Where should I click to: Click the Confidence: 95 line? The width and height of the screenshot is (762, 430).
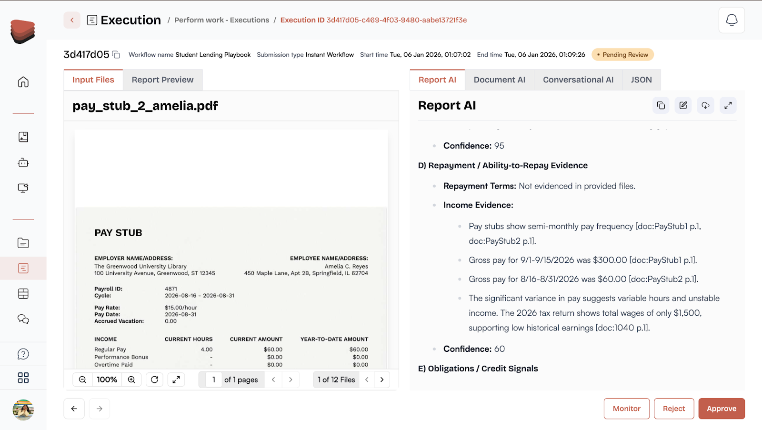point(473,146)
